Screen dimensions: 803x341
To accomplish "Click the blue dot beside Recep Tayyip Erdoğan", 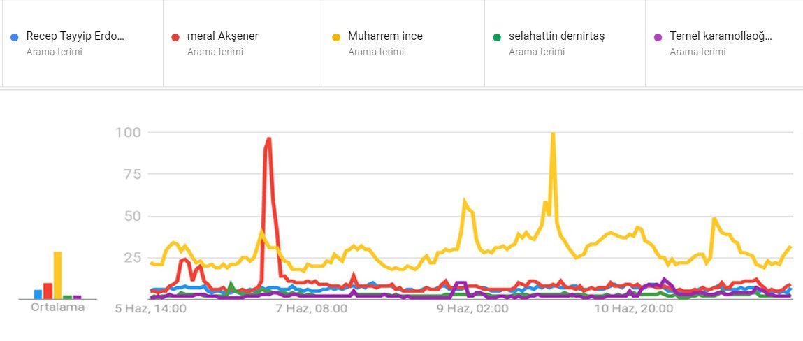I will coord(14,37).
